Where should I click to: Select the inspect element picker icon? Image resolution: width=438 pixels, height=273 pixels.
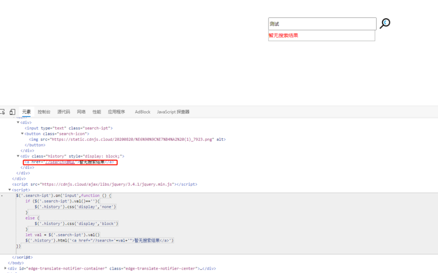click(2, 112)
